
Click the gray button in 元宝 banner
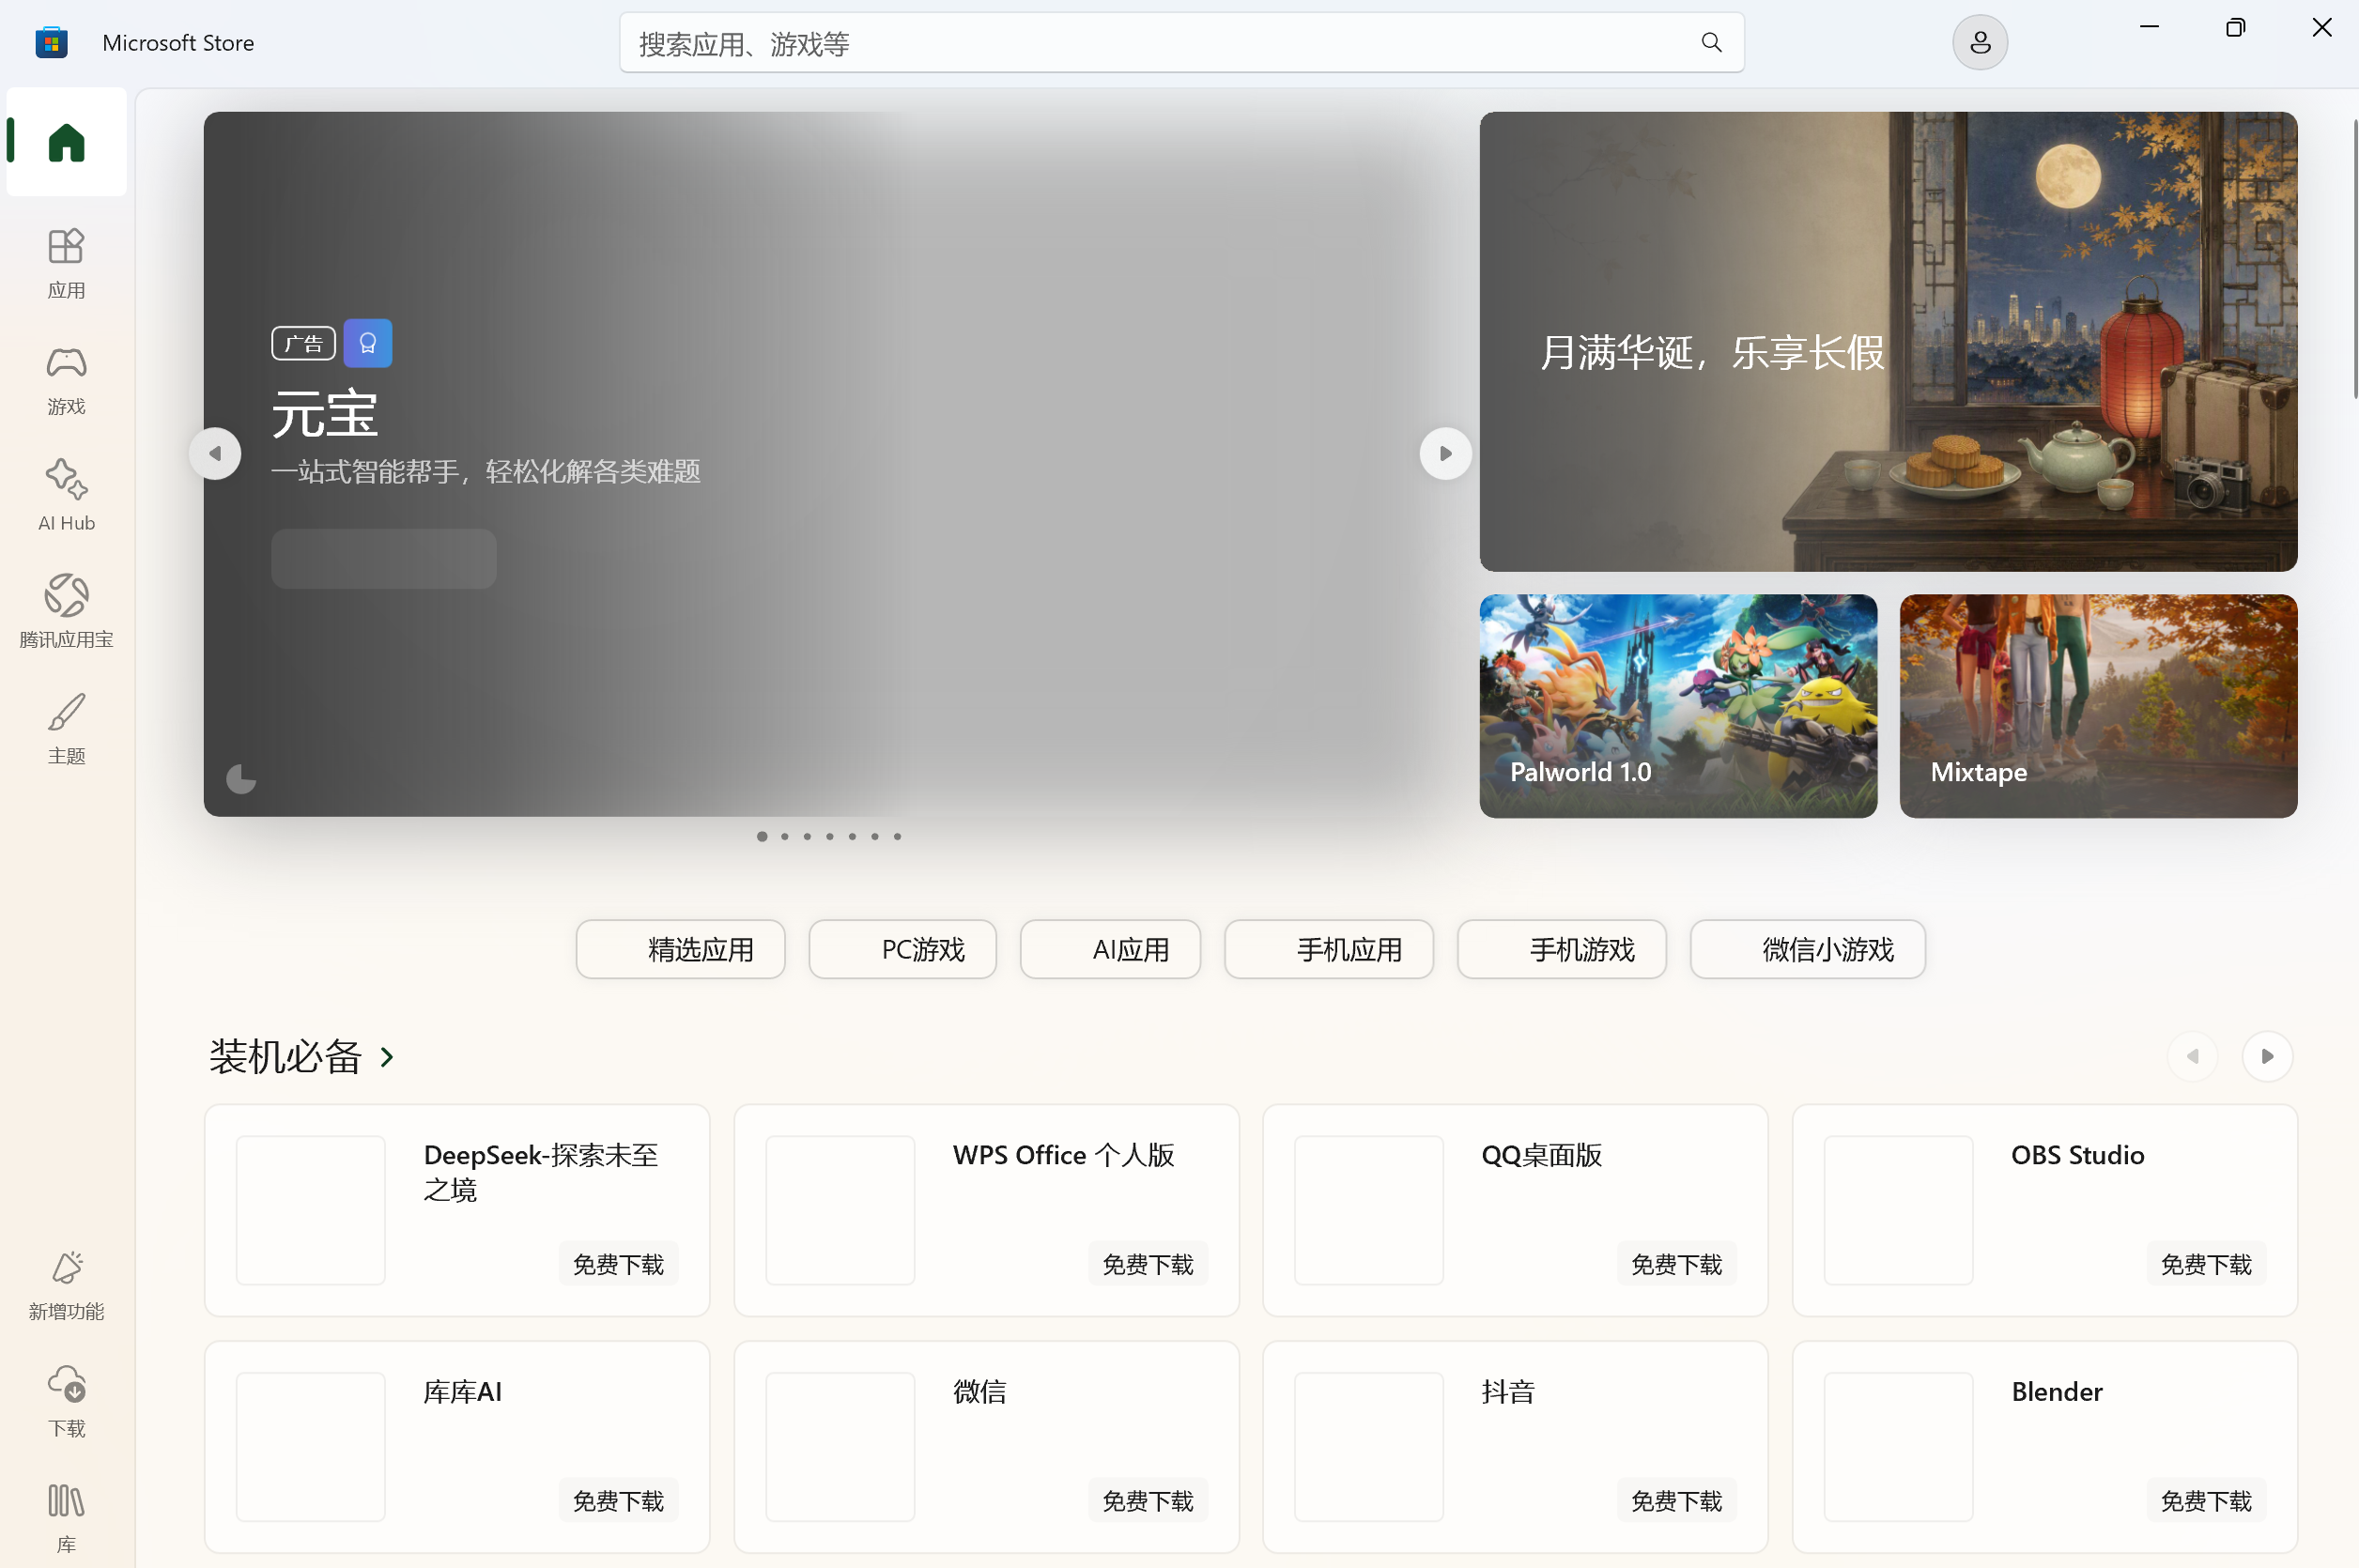(x=384, y=559)
